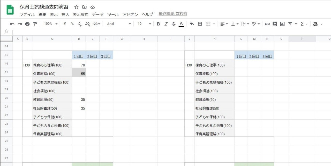
Task: Insert a chart
Action: 282,24
